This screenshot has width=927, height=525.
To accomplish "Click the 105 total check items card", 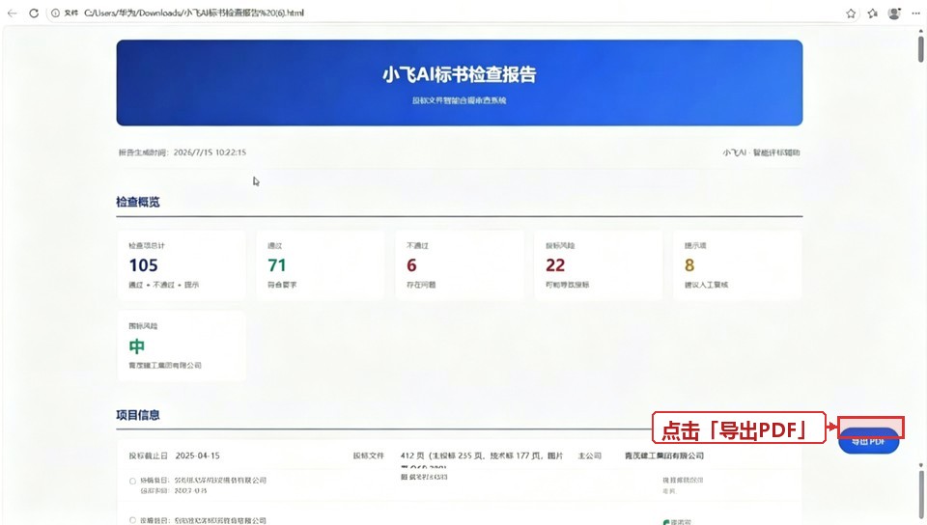I will pos(181,265).
